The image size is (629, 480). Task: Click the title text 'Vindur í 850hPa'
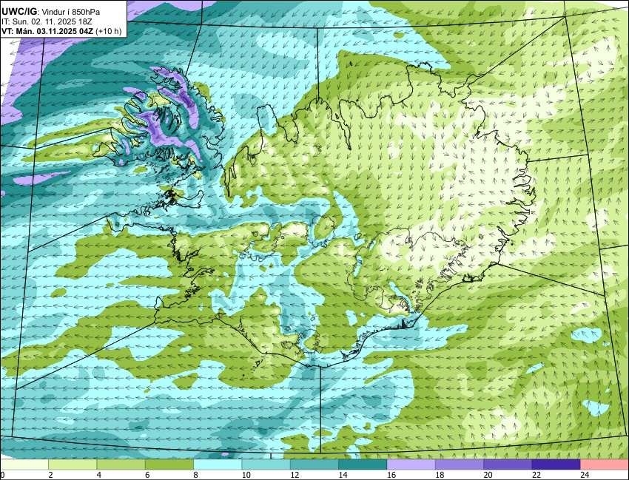click(71, 12)
